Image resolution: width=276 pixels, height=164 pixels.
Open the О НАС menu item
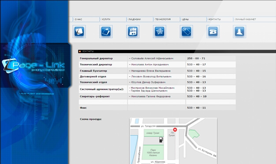pyautogui.click(x=78, y=19)
